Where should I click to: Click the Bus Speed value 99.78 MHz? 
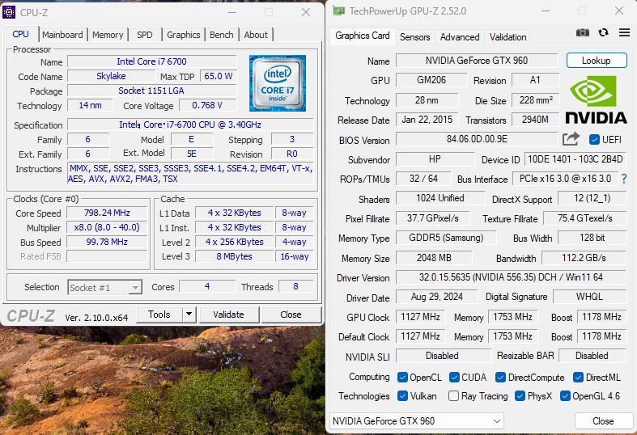coord(107,242)
